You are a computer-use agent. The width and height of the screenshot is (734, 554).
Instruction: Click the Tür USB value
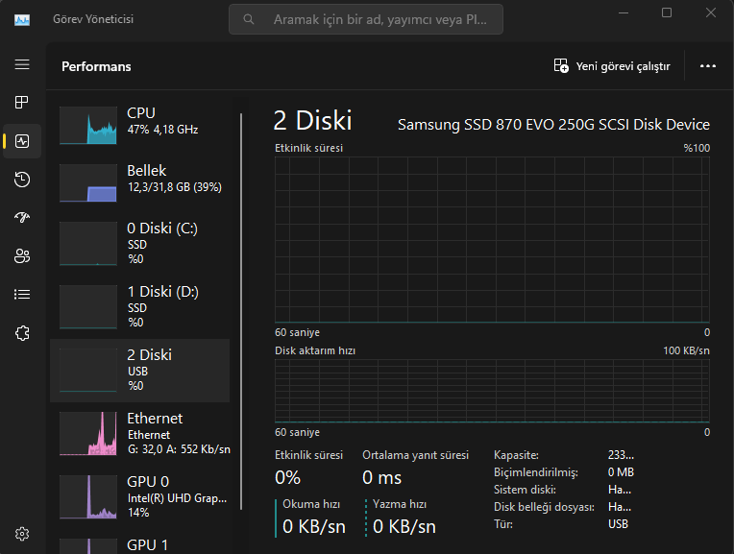click(618, 524)
